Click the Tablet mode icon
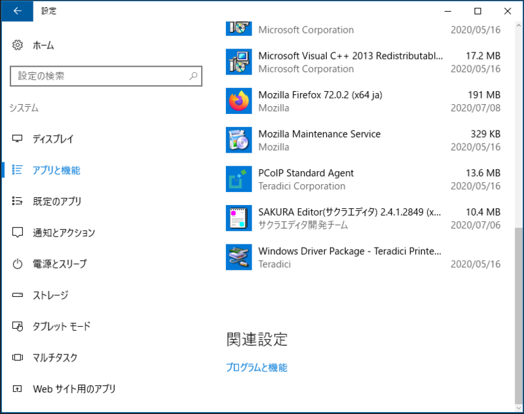The height and width of the screenshot is (414, 524). [18, 326]
